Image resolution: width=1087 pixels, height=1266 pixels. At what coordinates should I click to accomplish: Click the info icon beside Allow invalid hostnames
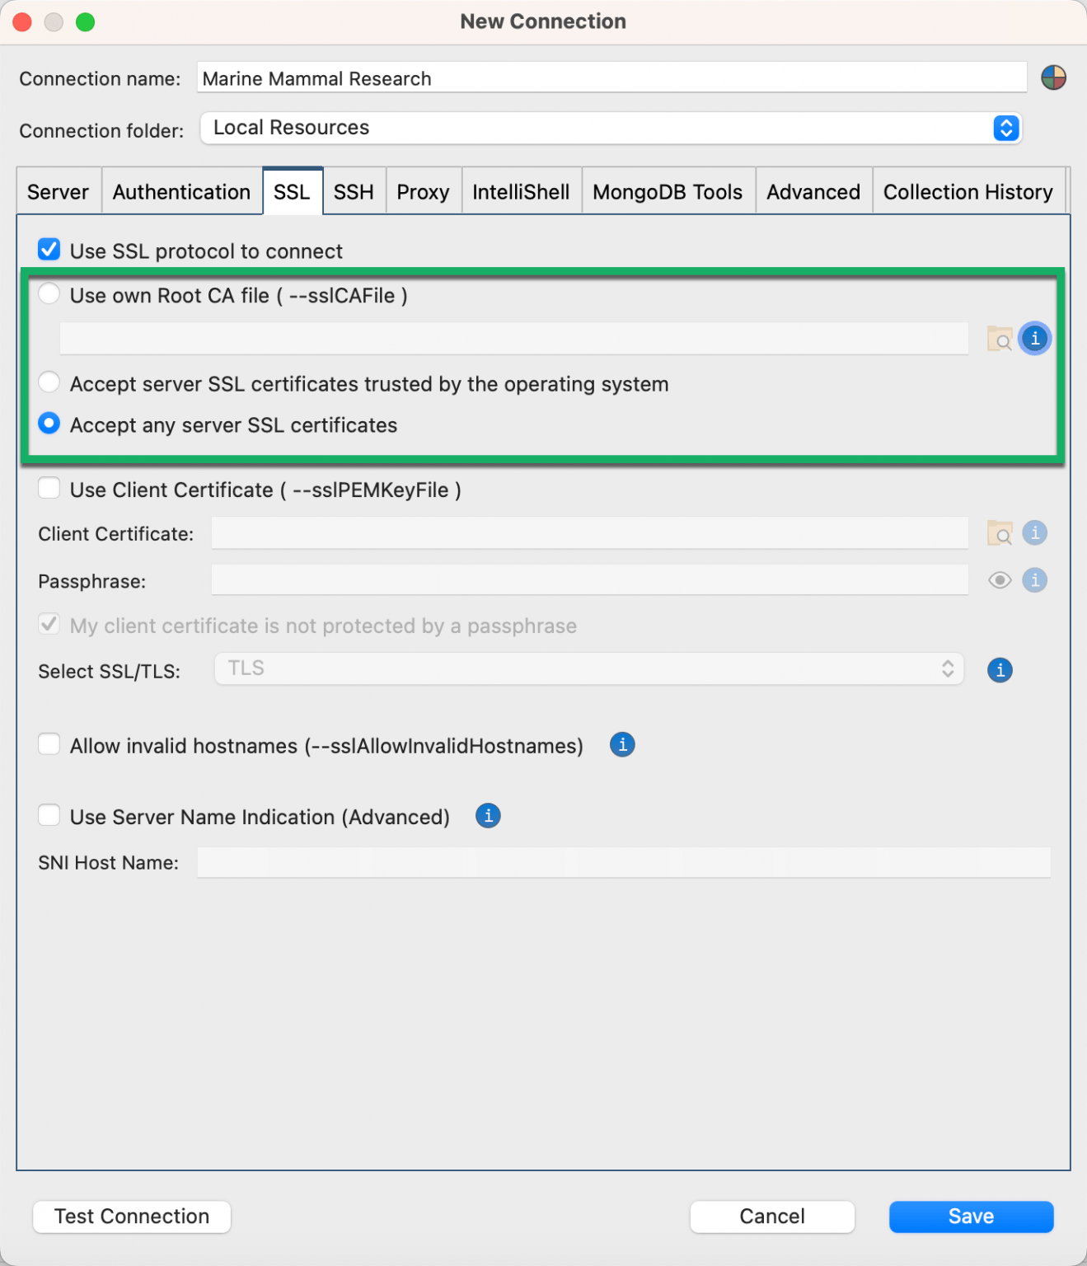click(x=622, y=744)
